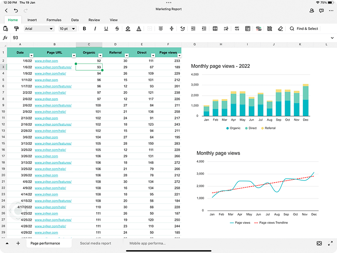Click the paint format roller icon

(x=16, y=29)
